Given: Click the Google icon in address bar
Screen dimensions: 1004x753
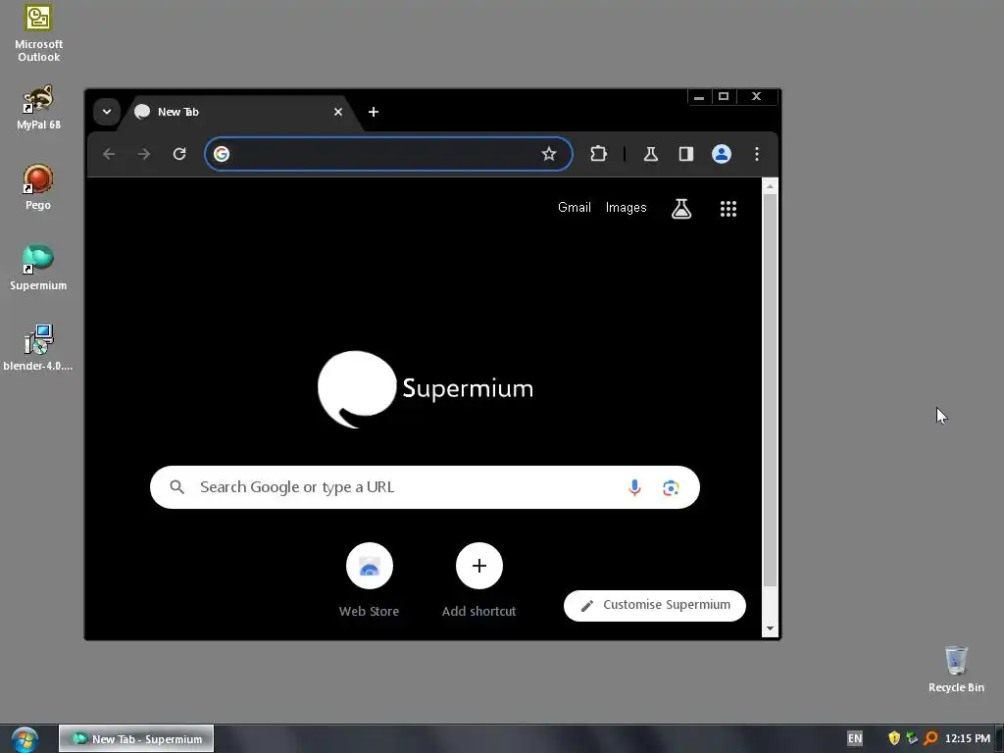Looking at the screenshot, I should [222, 154].
